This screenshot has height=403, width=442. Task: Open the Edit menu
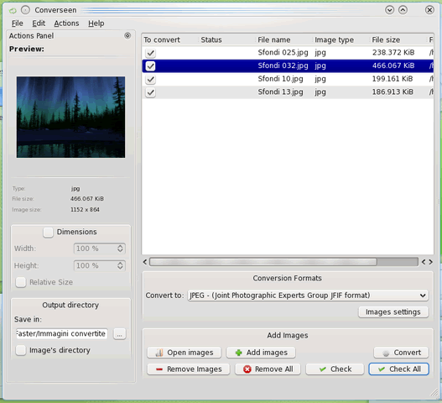coord(39,24)
